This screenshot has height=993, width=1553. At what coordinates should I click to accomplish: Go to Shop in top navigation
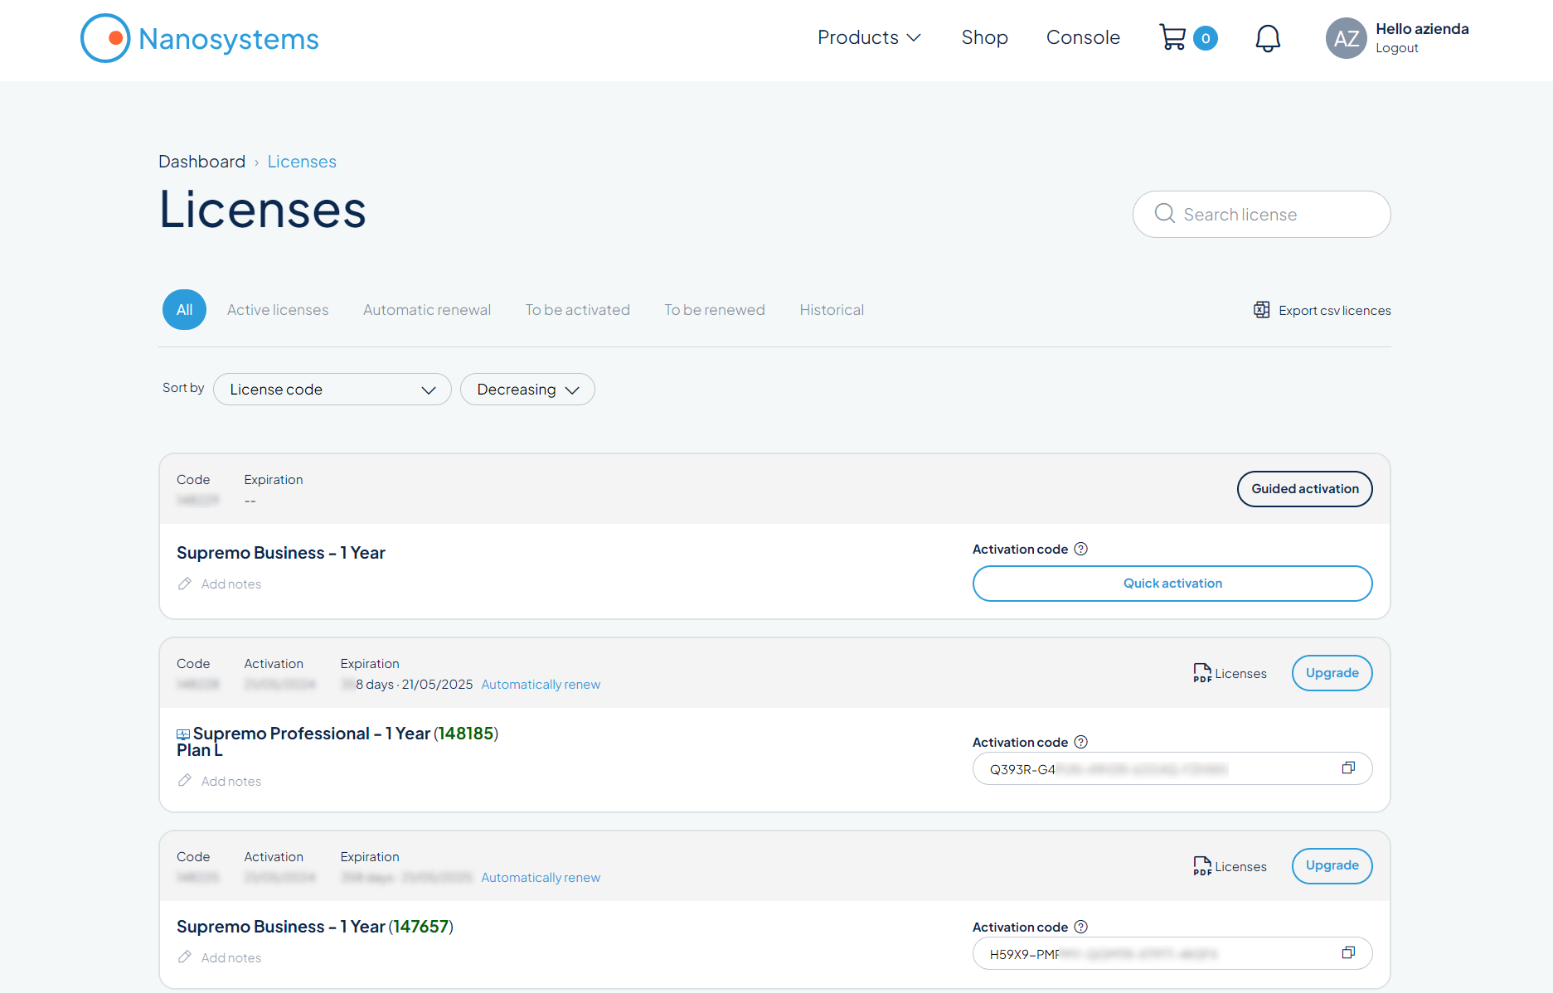(984, 37)
